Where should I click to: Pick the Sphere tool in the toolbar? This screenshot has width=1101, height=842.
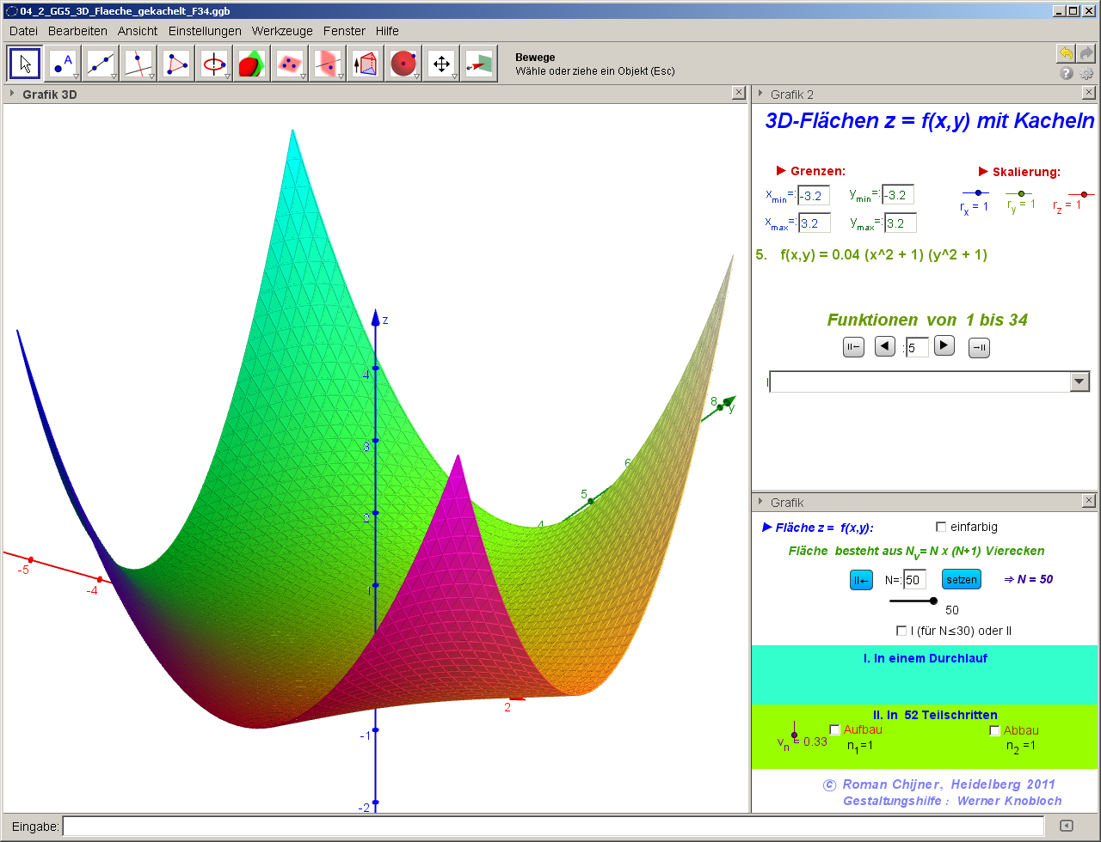click(x=403, y=64)
